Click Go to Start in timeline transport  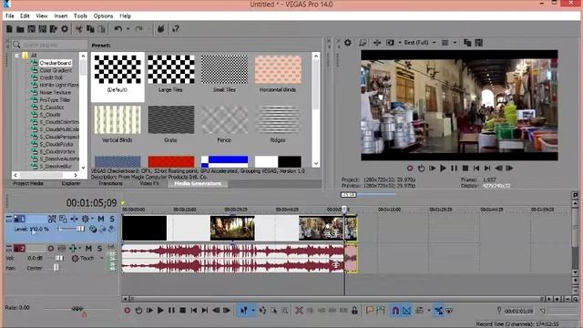[194, 310]
